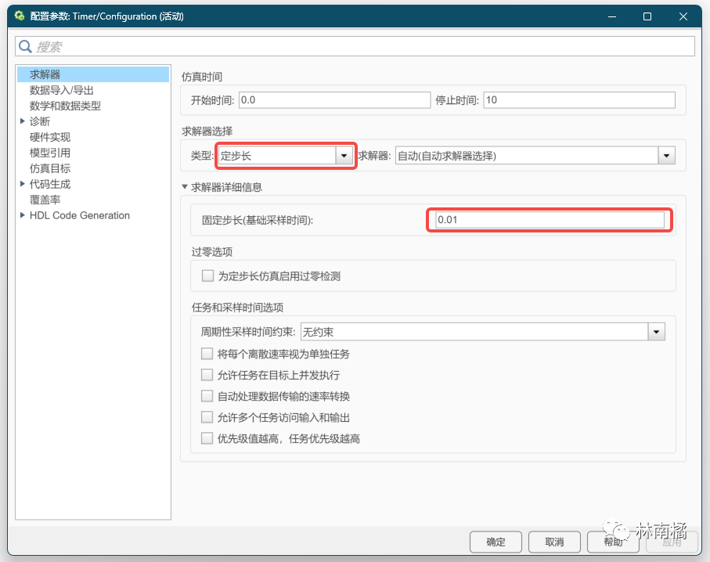Click the 固定步长 value field
710x562 pixels.
tap(550, 220)
